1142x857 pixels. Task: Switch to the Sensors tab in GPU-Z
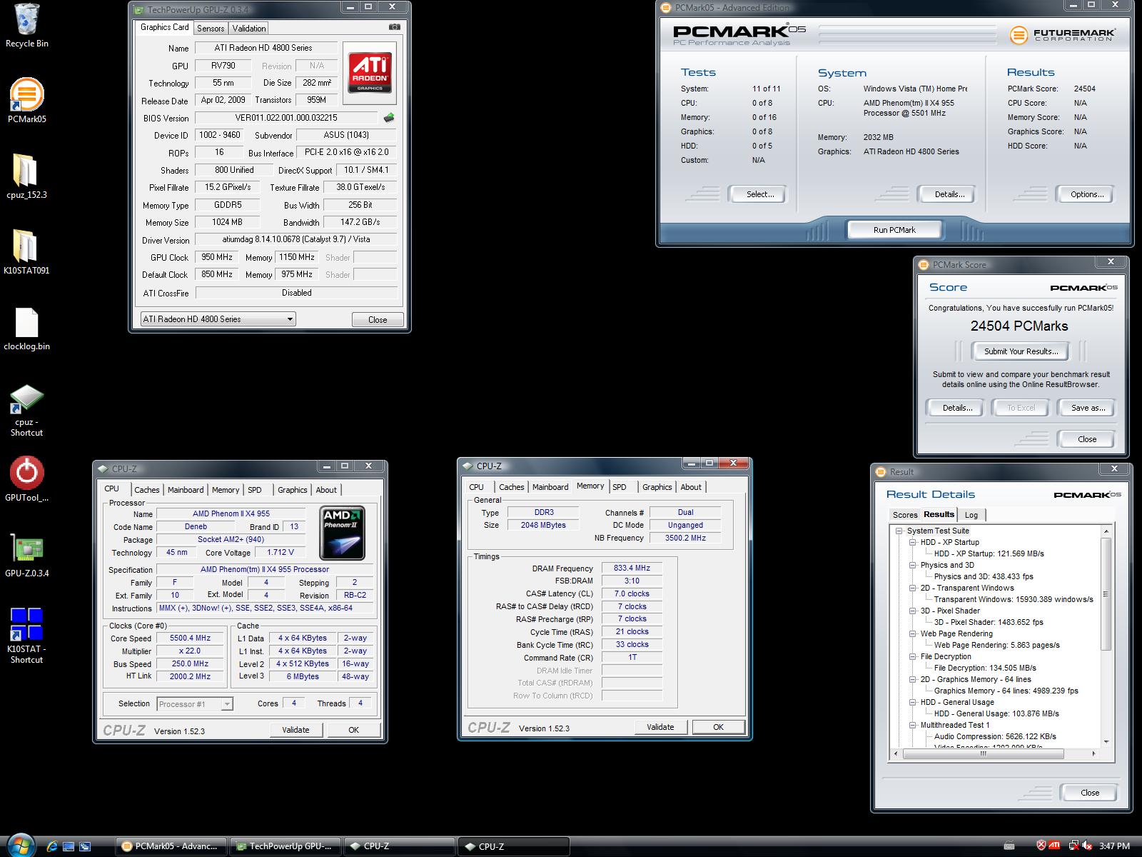[211, 29]
